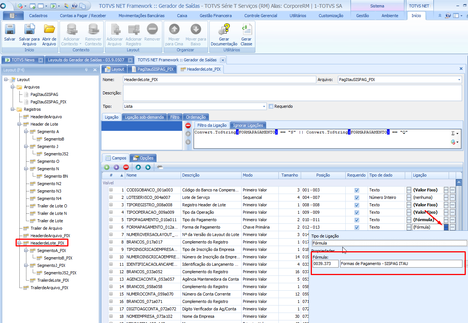Collapse the Registros tree node
This screenshot has height=323, width=468.
coord(12,109)
